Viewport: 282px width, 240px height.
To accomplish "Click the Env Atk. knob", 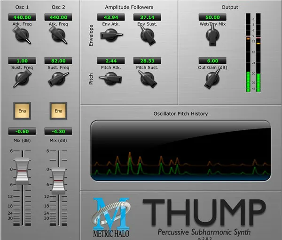I will (x=110, y=35).
